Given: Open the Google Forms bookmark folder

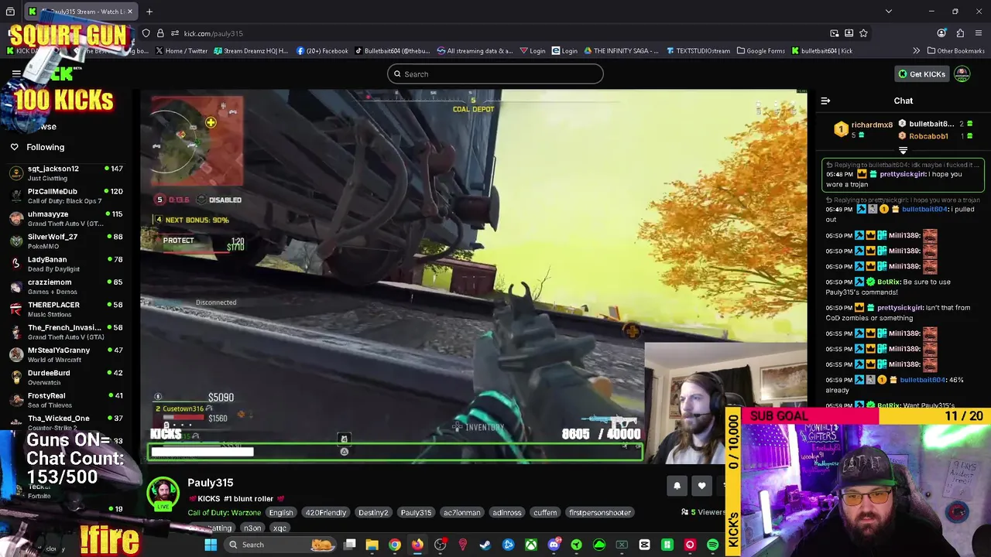Looking at the screenshot, I should (x=760, y=51).
